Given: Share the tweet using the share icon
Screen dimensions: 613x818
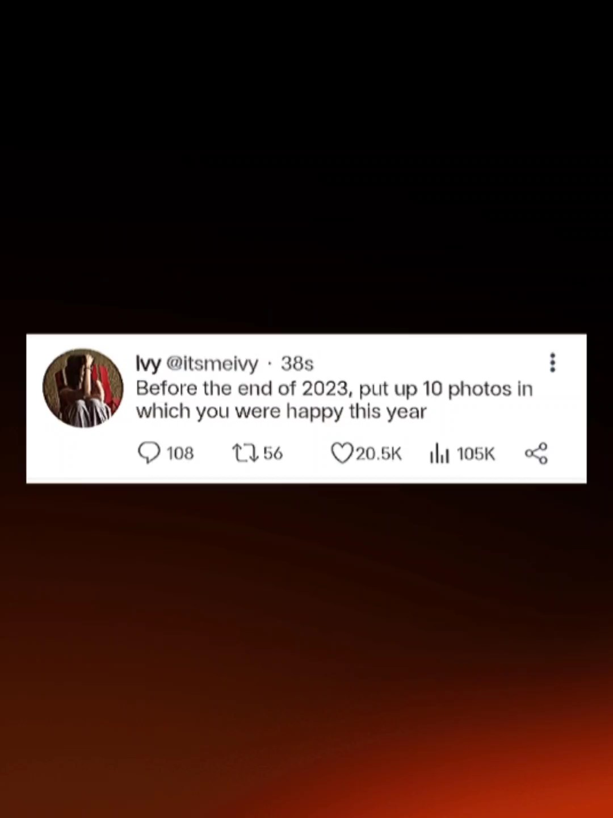Looking at the screenshot, I should 536,453.
